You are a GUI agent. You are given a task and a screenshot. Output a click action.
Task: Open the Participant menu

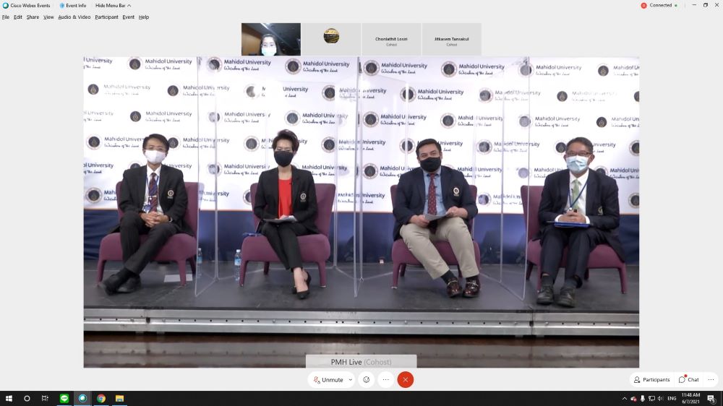[106, 17]
